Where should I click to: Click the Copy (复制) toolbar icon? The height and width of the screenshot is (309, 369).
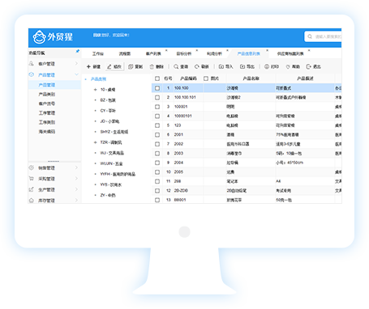tap(131, 66)
